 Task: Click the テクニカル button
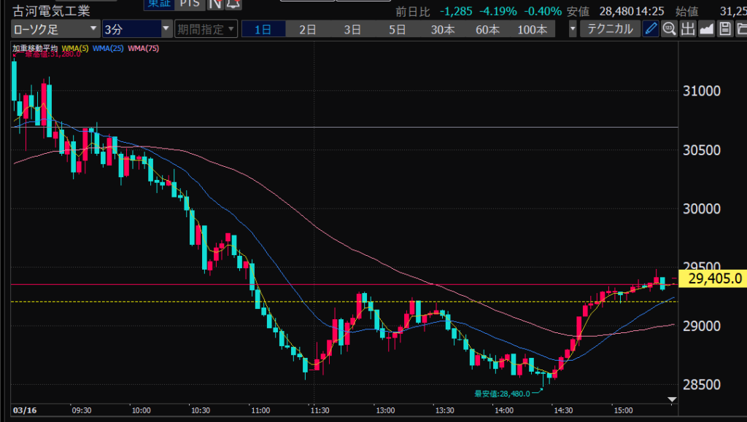point(610,29)
